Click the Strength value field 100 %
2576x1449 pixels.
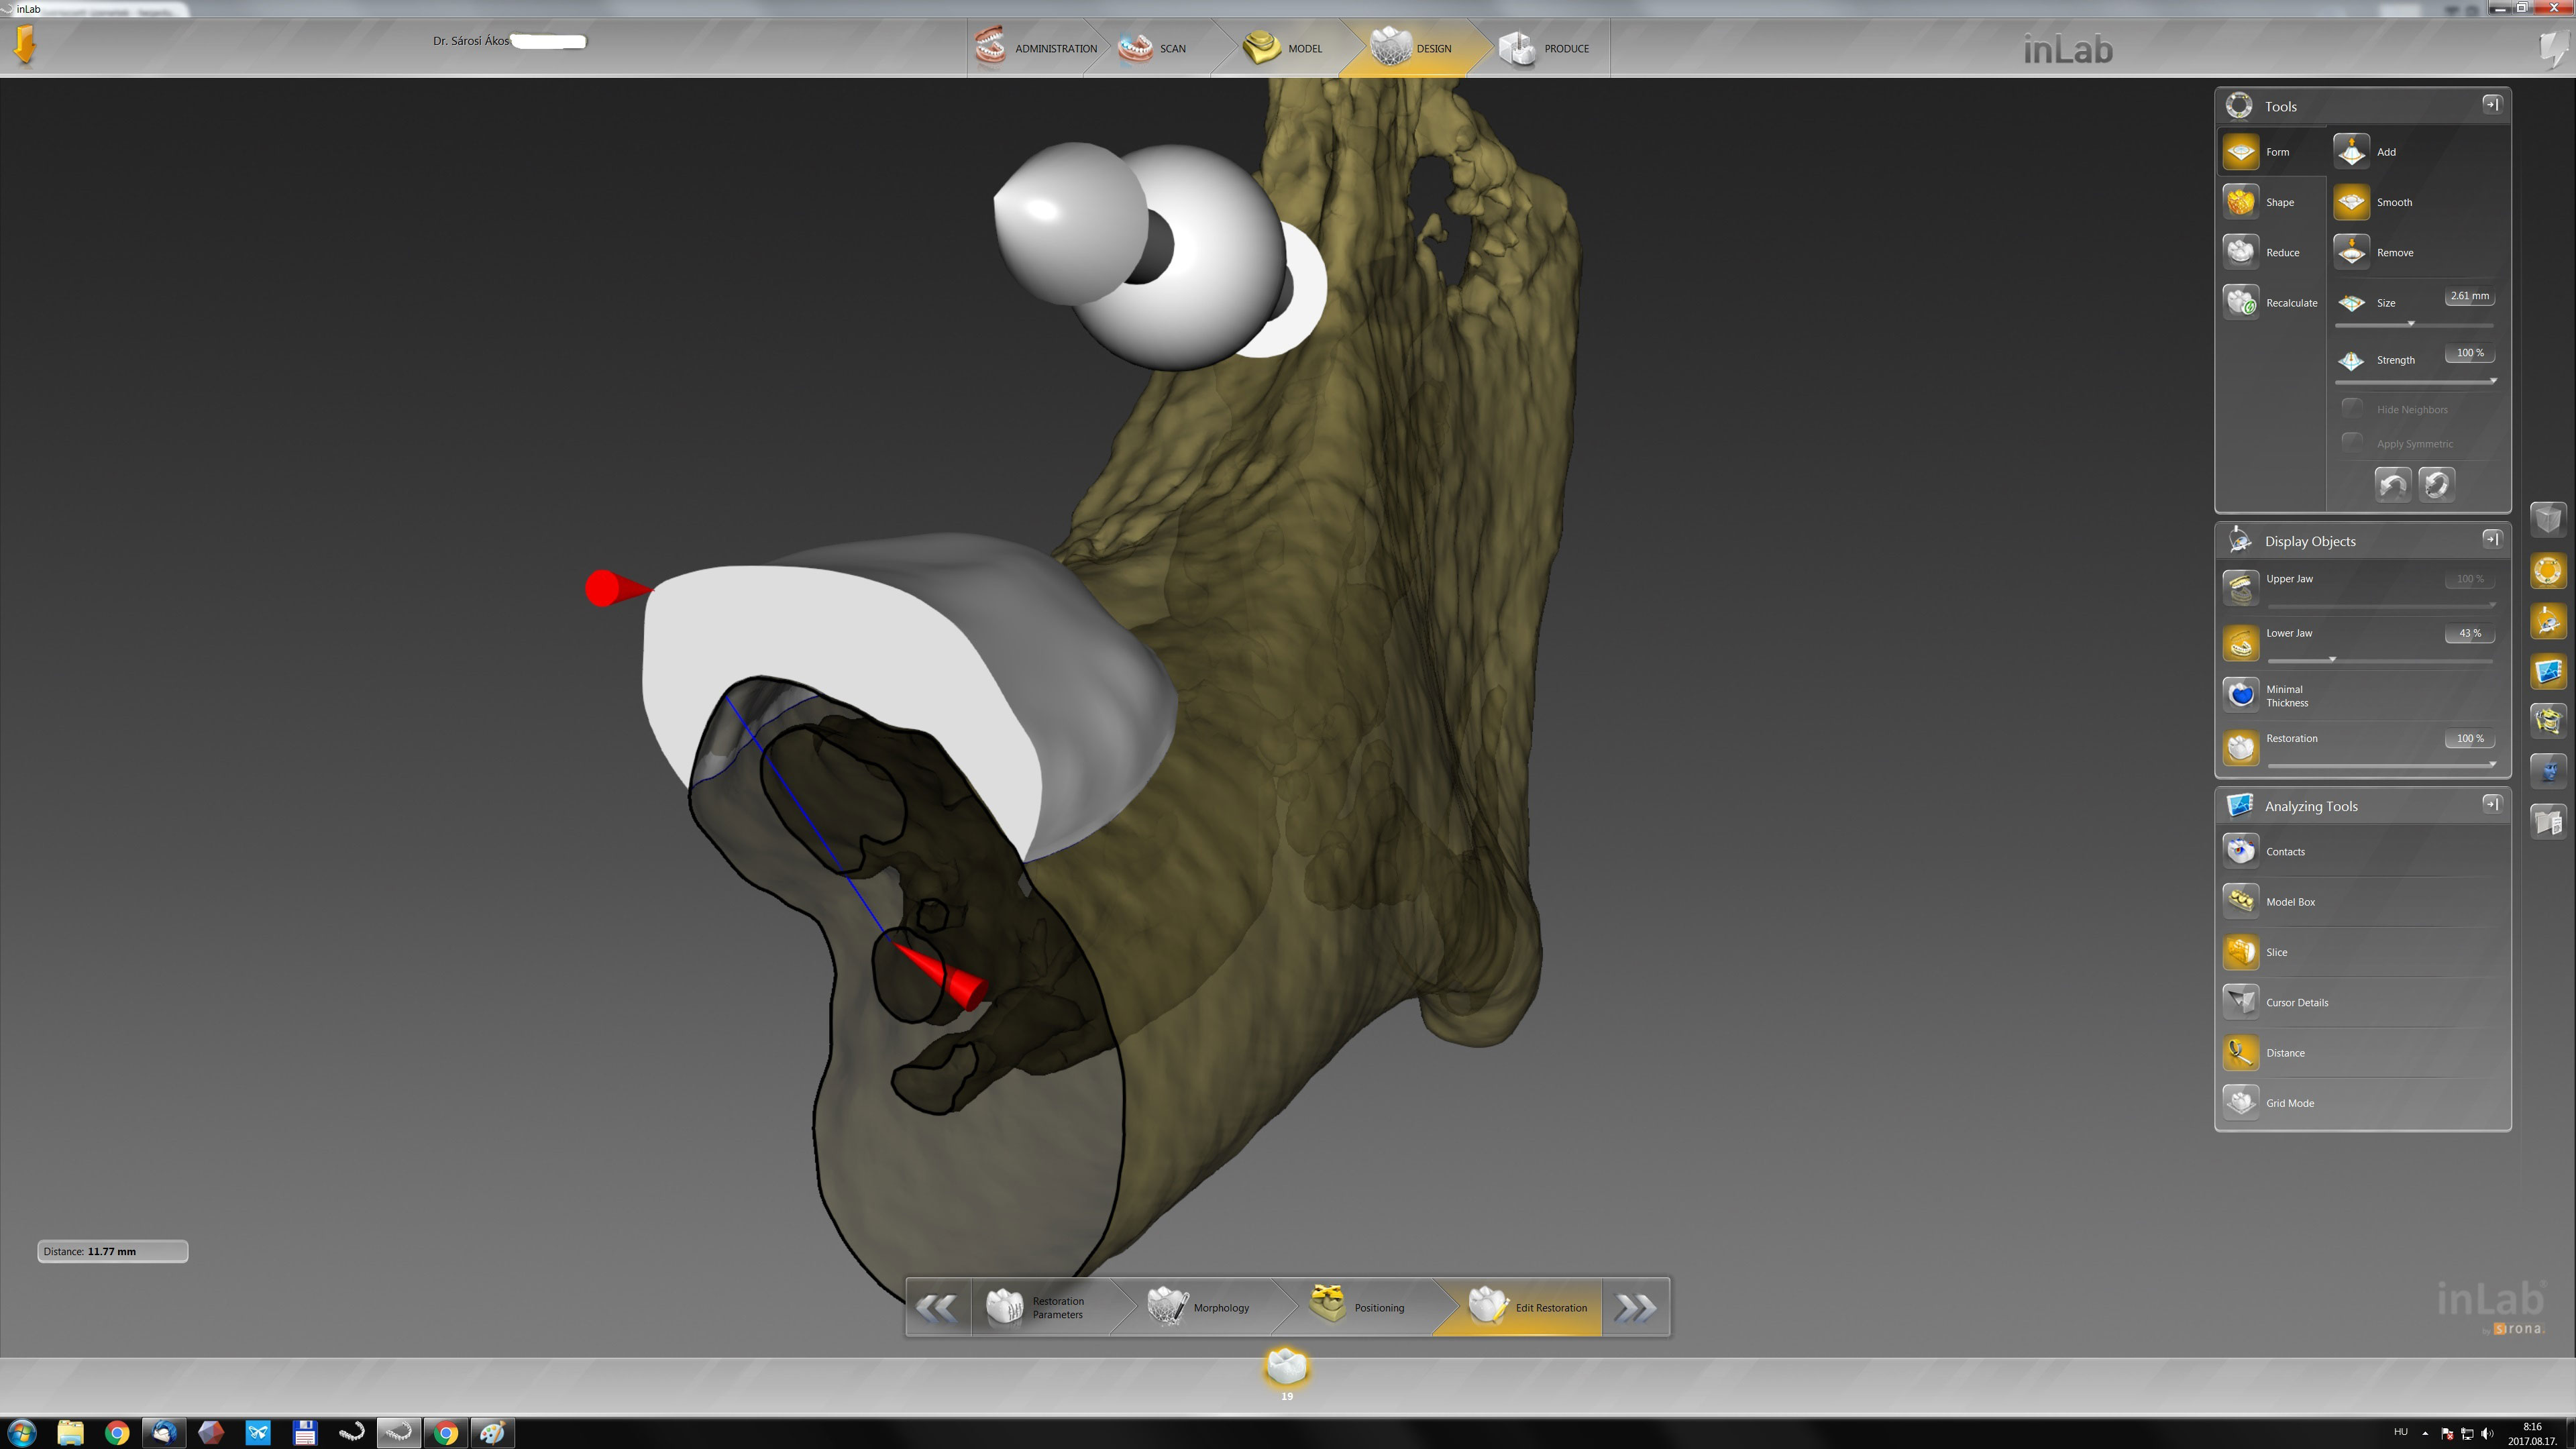pyautogui.click(x=2469, y=353)
